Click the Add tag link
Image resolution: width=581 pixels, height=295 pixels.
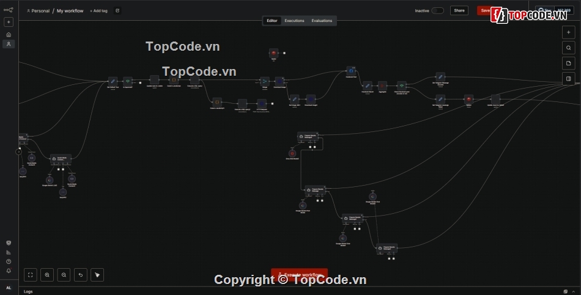coord(98,11)
